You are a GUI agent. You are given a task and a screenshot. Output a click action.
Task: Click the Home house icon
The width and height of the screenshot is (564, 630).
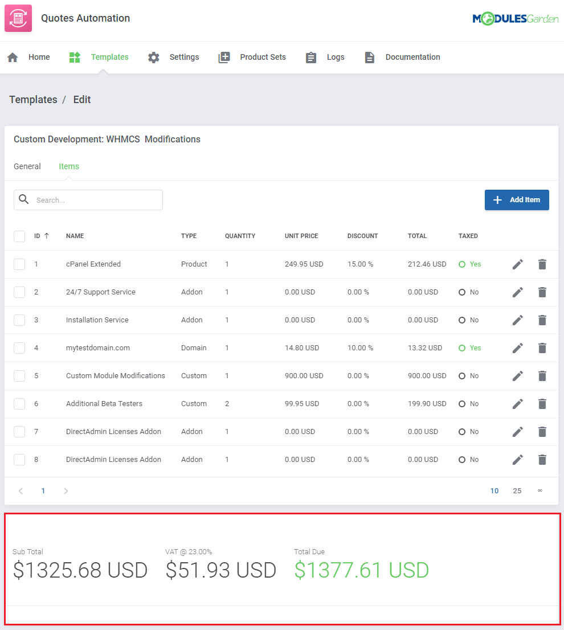click(x=13, y=58)
